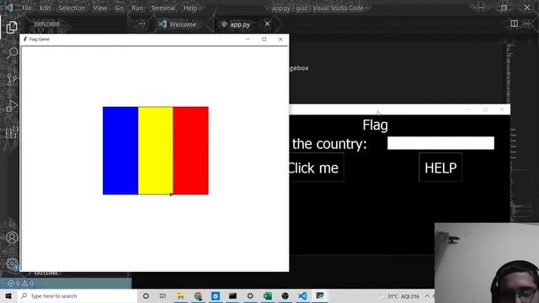539x303 pixels.
Task: Open the Accounts menu icon
Action: (x=12, y=237)
